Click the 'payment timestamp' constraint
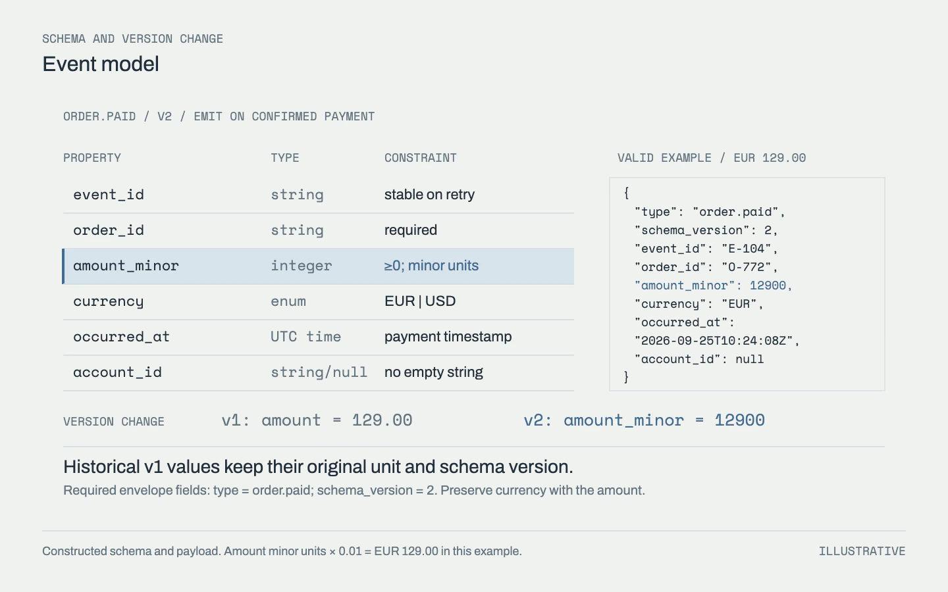Screen dimensions: 948x592 tap(448, 337)
